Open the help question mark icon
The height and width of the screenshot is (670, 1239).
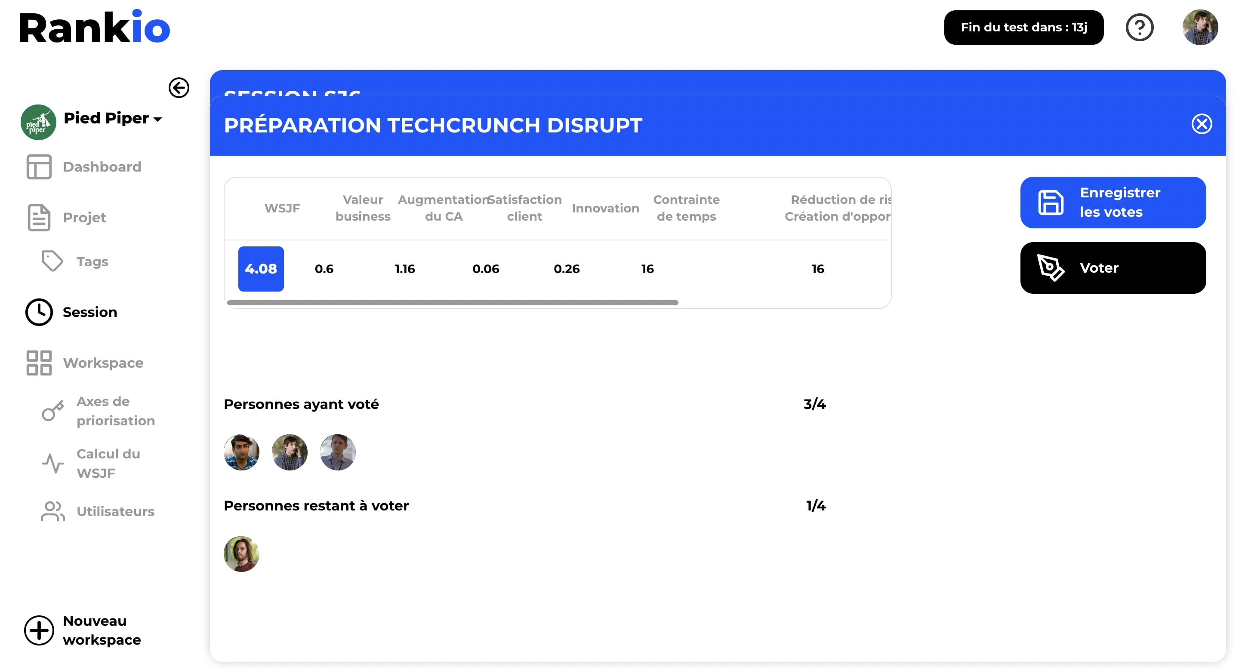[1139, 28]
